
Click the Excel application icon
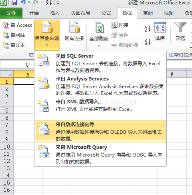pyautogui.click(x=4, y=2)
